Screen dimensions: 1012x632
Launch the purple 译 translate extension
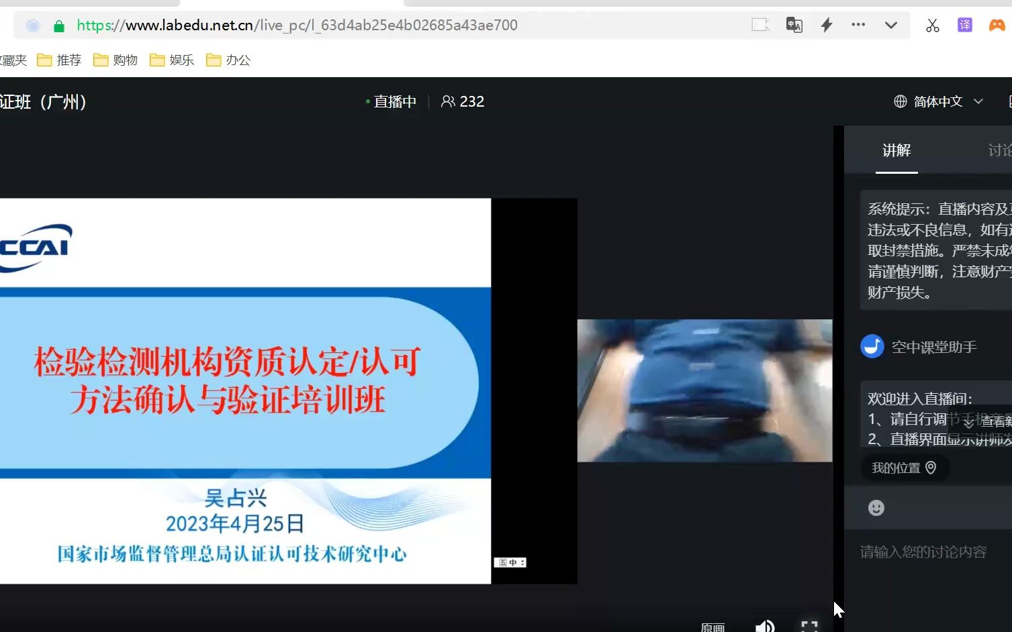[964, 24]
